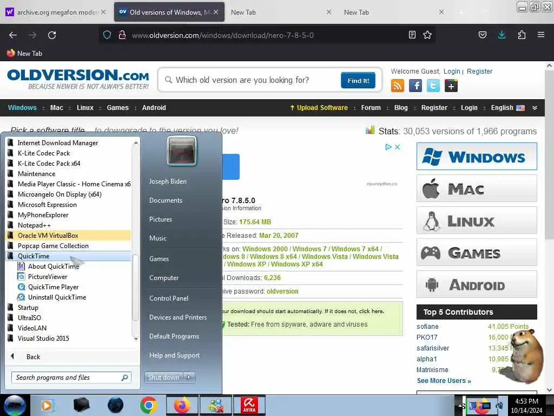Select Uninstall QuickTime entry
This screenshot has width=554, height=416.
coord(57,297)
